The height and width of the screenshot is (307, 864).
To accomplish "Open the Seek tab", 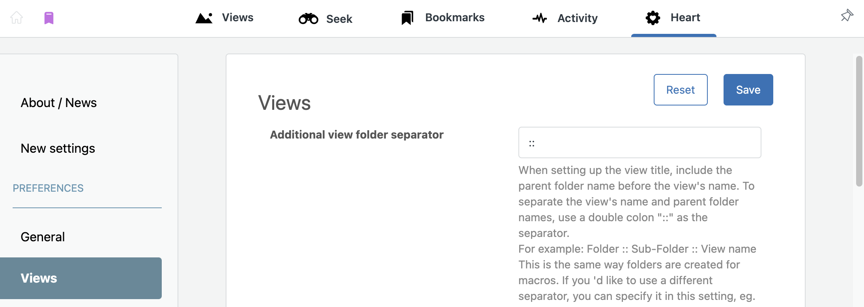I will (325, 18).
